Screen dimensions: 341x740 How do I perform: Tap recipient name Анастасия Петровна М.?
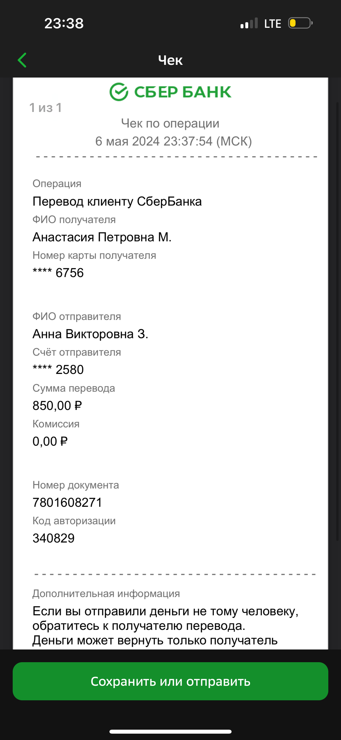click(x=102, y=237)
